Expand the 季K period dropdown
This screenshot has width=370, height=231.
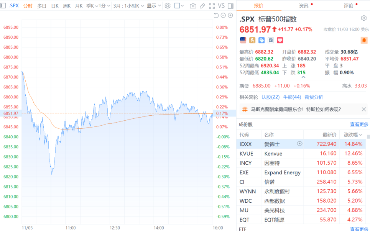point(92,6)
